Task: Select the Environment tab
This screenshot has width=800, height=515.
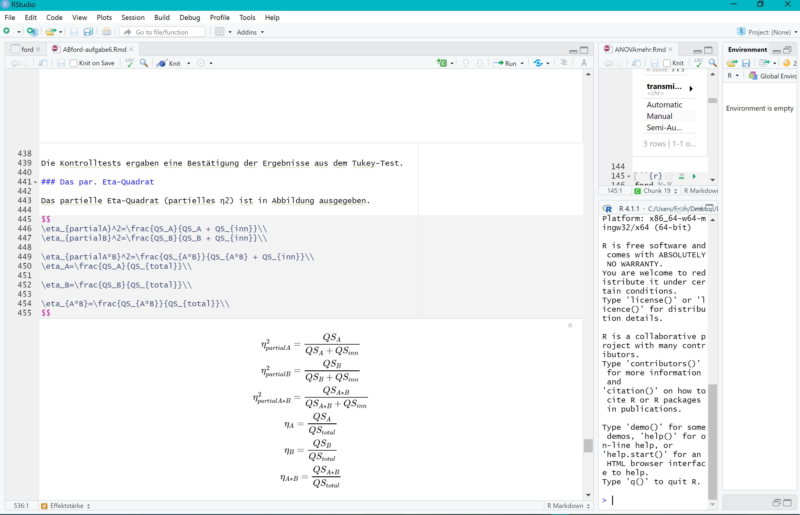Action: [x=747, y=49]
